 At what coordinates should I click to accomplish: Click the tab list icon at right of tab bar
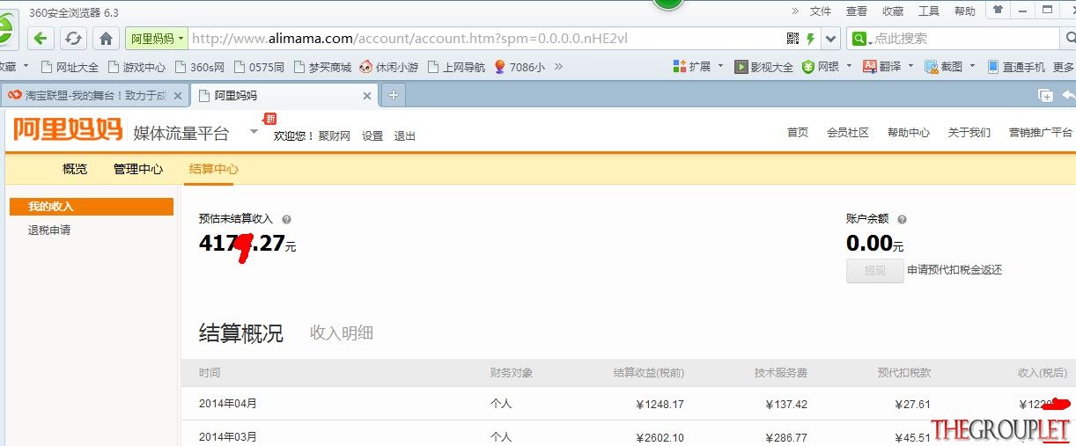(x=1046, y=96)
